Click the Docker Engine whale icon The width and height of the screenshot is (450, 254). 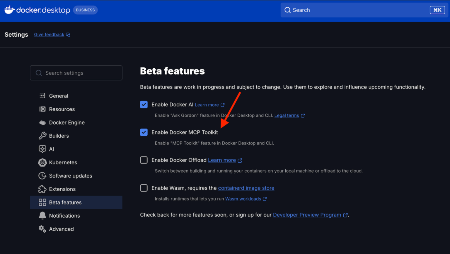click(42, 122)
